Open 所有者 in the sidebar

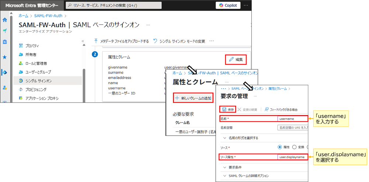31,54
